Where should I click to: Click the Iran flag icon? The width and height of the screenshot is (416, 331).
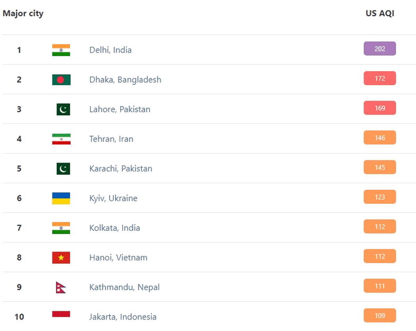point(61,139)
